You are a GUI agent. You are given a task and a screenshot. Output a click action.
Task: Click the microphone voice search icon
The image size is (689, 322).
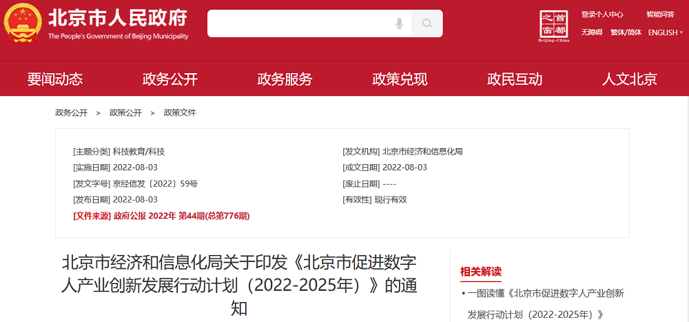tap(399, 23)
